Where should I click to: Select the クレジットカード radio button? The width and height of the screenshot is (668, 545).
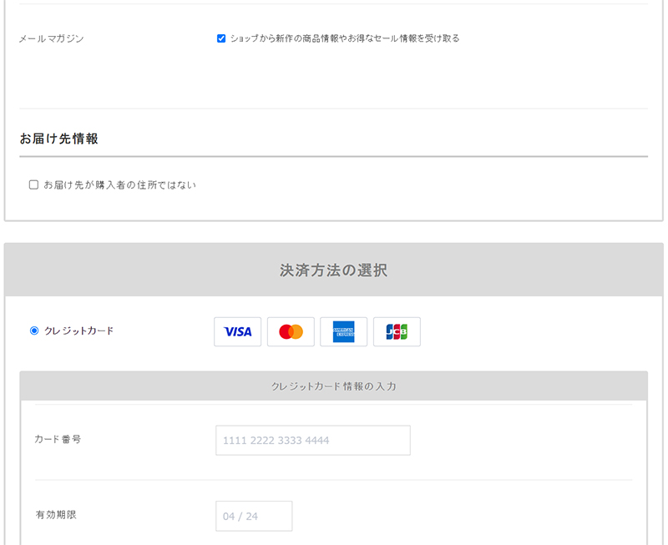34,331
